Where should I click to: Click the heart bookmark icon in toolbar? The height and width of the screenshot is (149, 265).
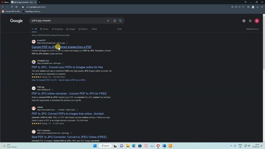click(243, 7)
